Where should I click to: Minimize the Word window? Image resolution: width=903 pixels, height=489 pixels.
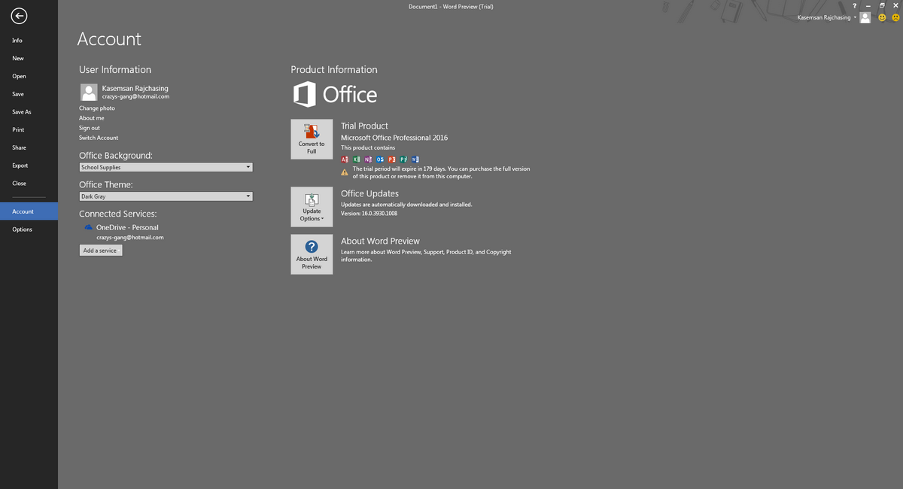pyautogui.click(x=868, y=6)
